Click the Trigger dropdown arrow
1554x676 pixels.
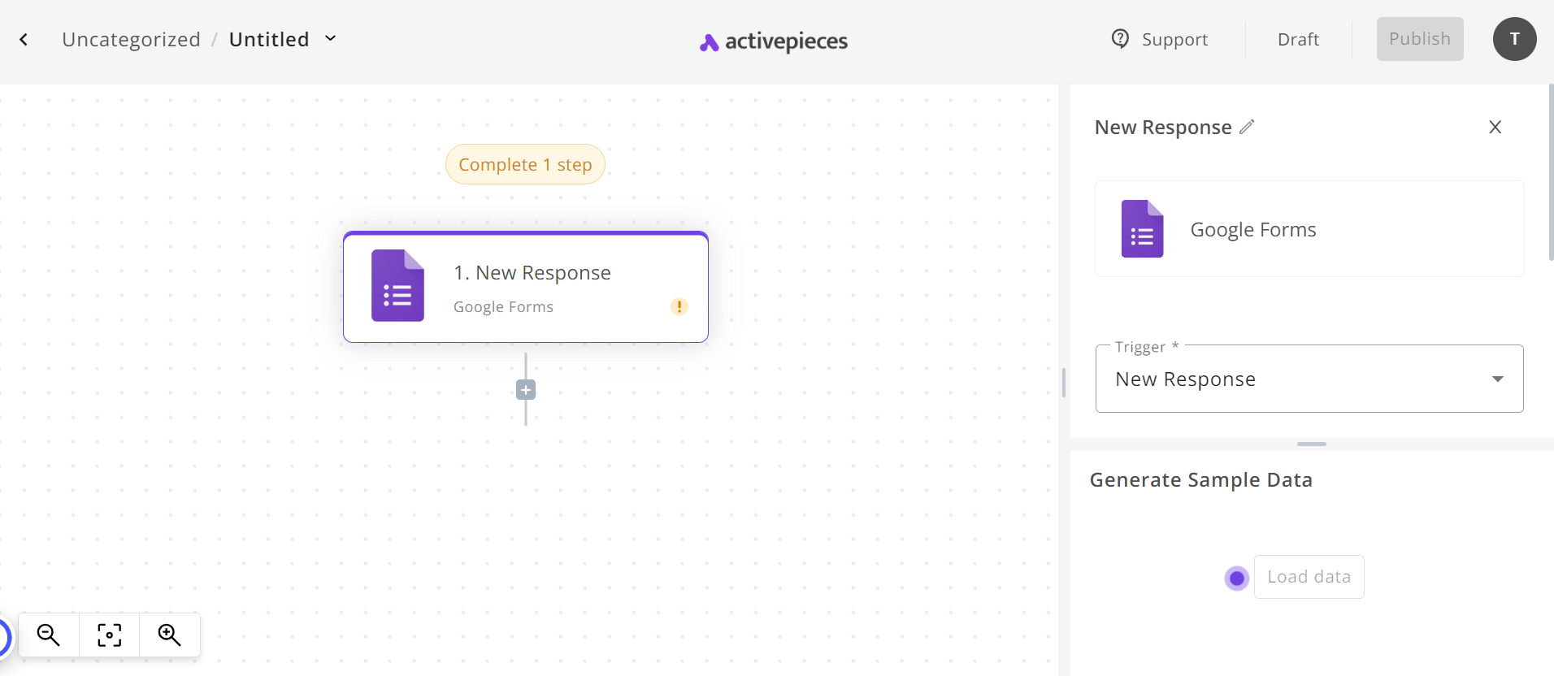[1497, 379]
